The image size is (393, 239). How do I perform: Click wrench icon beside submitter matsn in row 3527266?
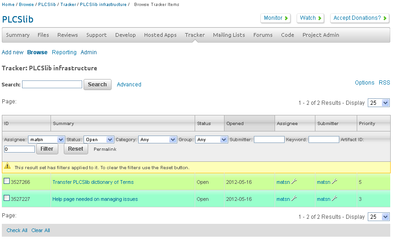[x=334, y=182]
